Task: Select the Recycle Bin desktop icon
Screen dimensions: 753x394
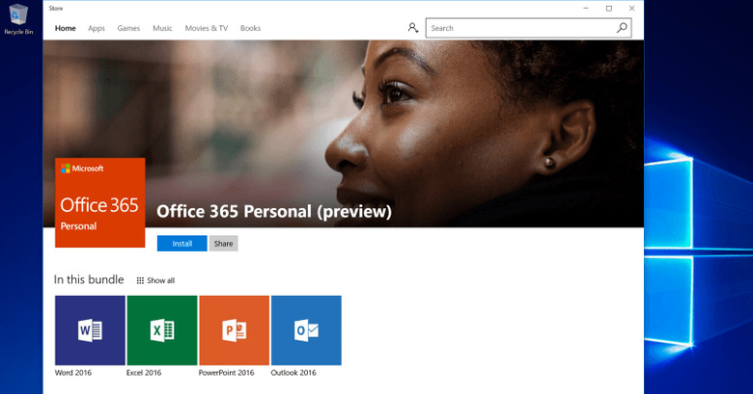Action: pyautogui.click(x=18, y=19)
